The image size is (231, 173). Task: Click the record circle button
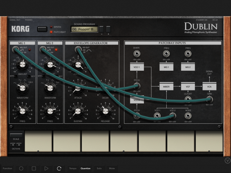click(x=21, y=168)
